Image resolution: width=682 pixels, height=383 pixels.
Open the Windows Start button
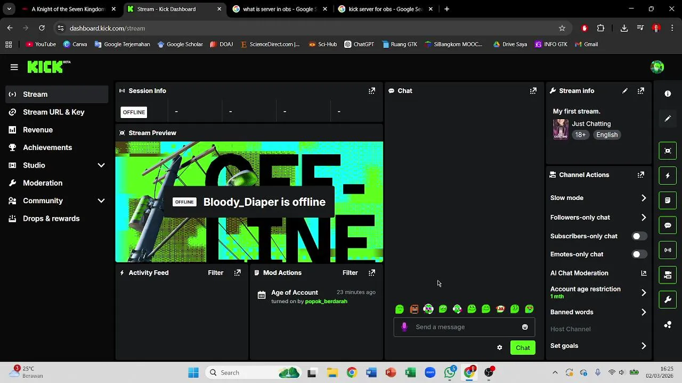click(193, 373)
